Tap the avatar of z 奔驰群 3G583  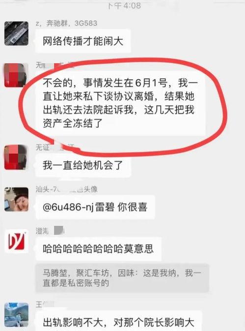(x=16, y=33)
